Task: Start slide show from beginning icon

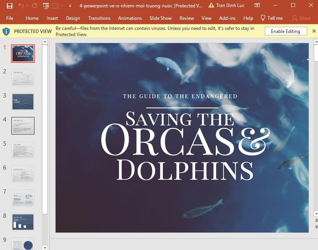Action: coord(46,5)
